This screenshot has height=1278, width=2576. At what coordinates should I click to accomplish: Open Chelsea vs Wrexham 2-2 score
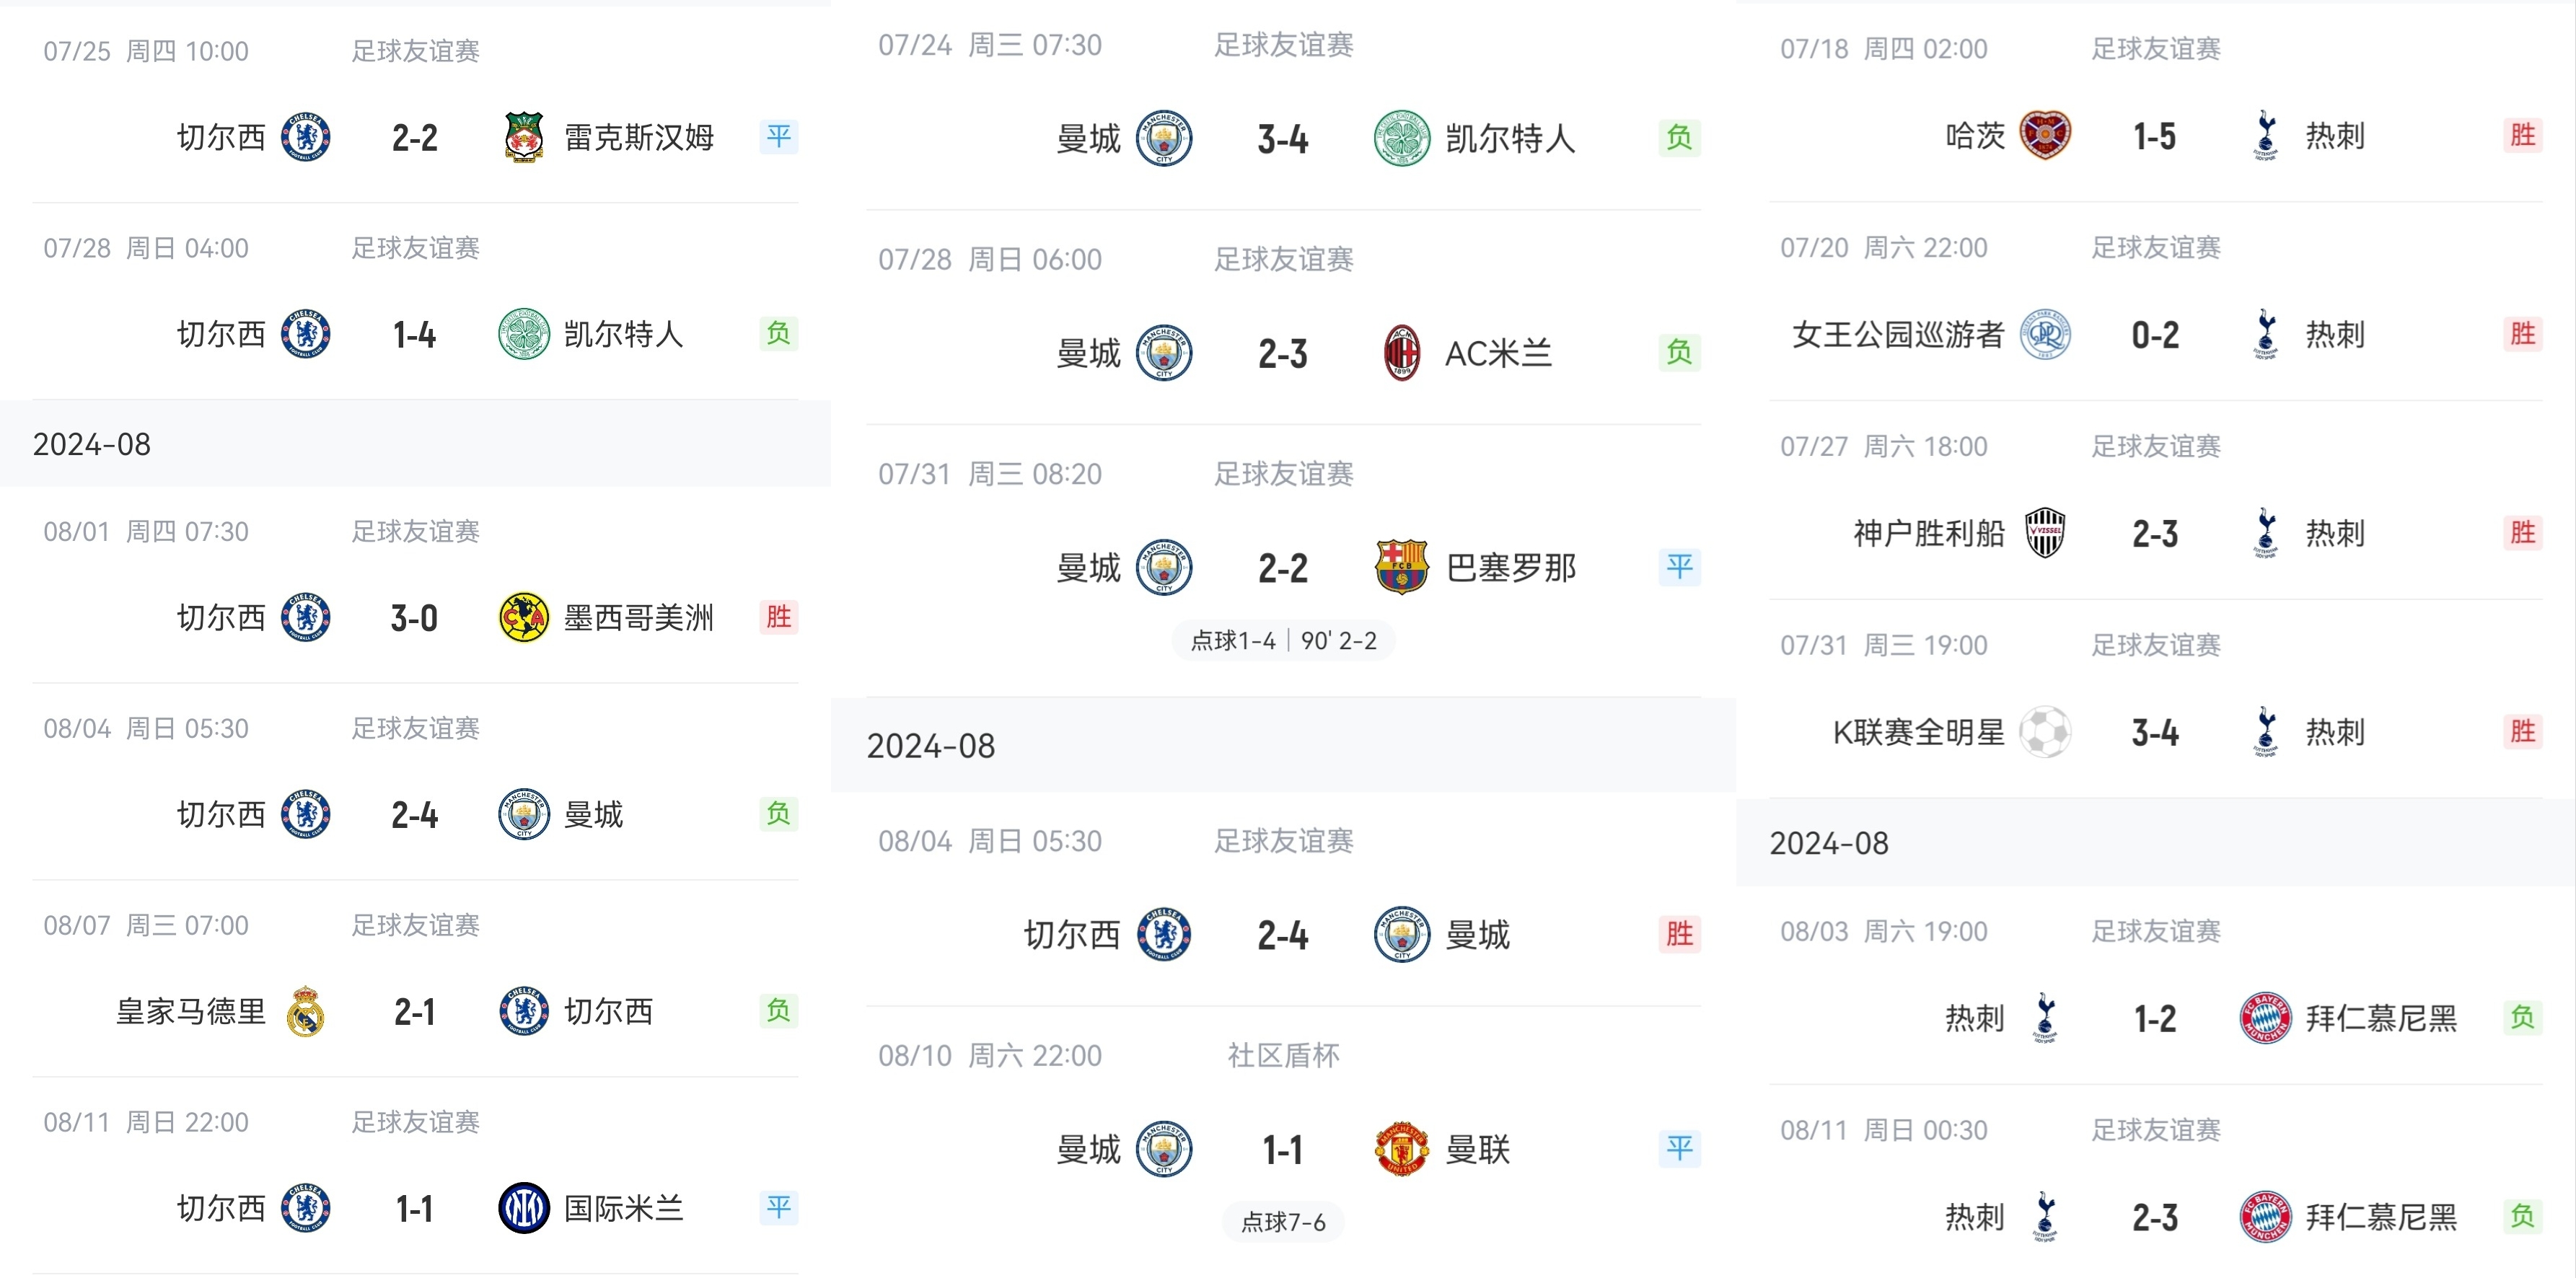click(415, 138)
